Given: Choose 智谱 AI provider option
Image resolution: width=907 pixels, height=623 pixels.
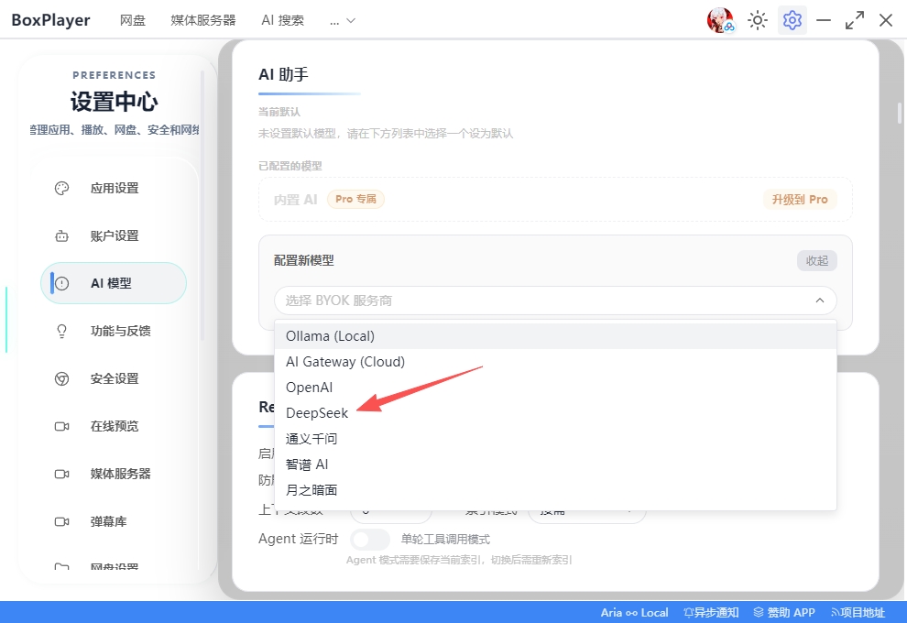Looking at the screenshot, I should (555, 465).
